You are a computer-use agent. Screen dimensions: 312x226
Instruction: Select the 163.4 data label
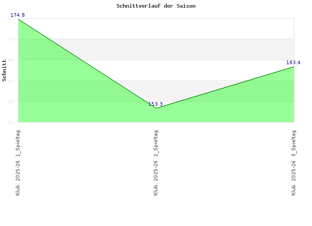(x=293, y=62)
